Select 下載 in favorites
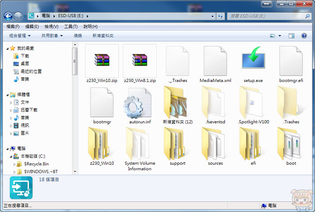The image size is (315, 212). [25, 56]
